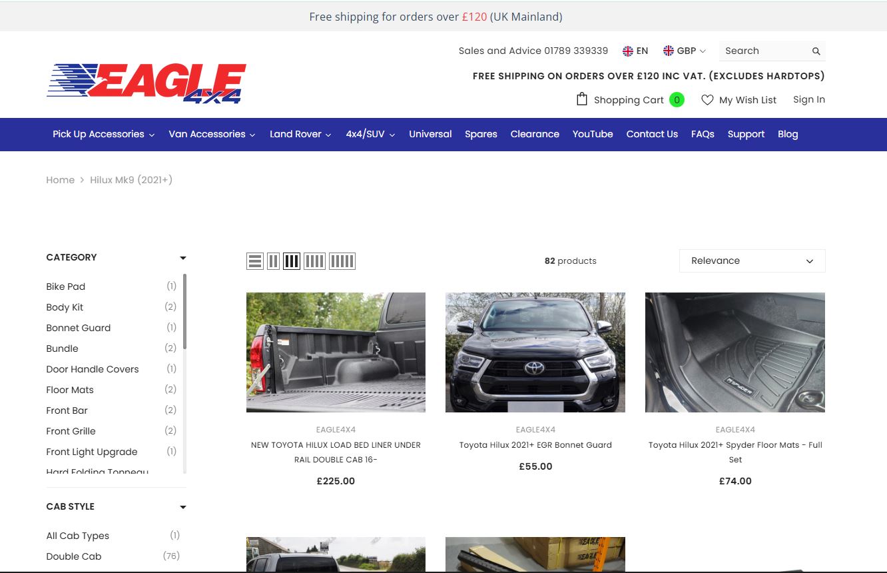Collapse the Category filter section

pyautogui.click(x=183, y=258)
